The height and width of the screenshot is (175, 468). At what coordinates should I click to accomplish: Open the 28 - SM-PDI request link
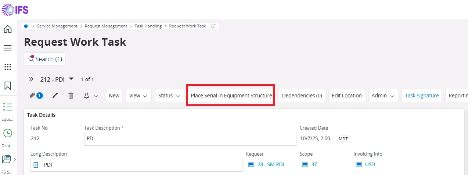click(270, 164)
